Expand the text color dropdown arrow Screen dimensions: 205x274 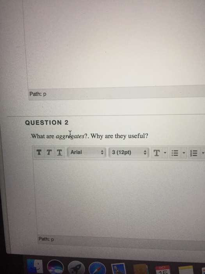pos(165,153)
